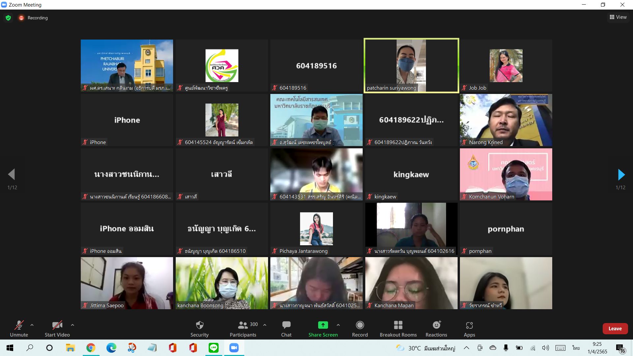Expand share options arrow beside Share Screen
The width and height of the screenshot is (633, 356).
tap(338, 325)
